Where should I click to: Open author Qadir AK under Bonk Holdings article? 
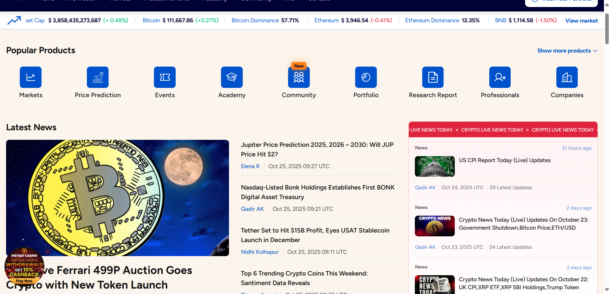pyautogui.click(x=252, y=209)
